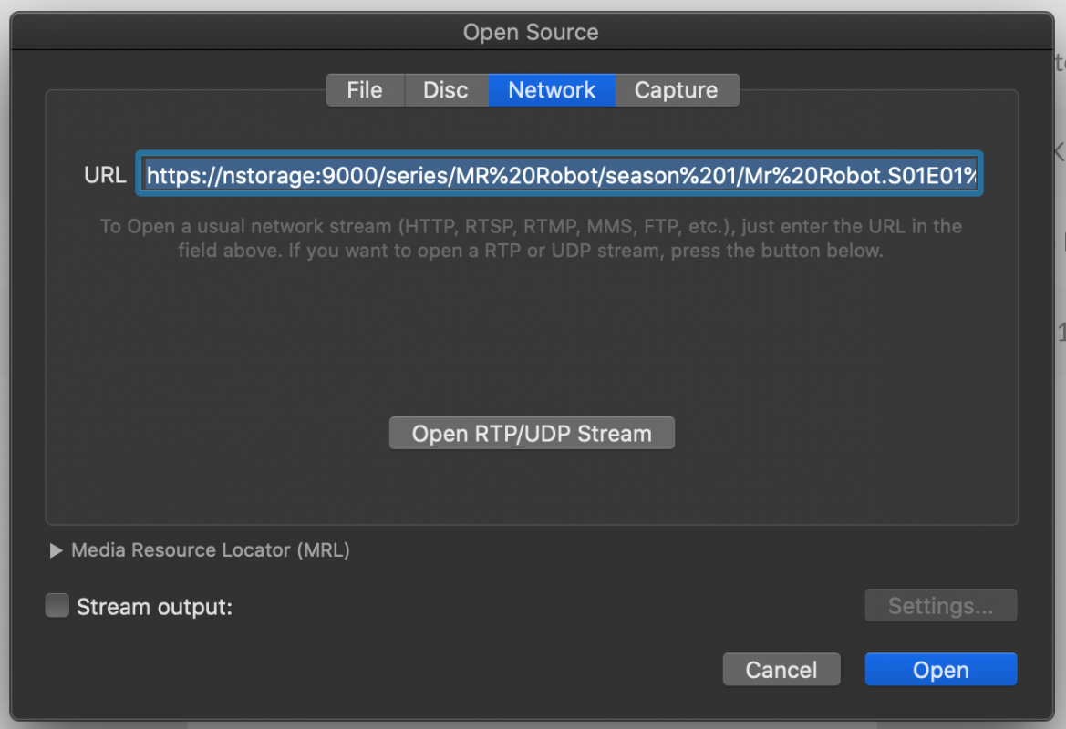The width and height of the screenshot is (1066, 729).
Task: Switch to the File tab
Action: (364, 90)
